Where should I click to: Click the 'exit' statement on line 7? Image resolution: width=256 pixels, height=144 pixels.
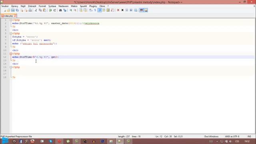pos(47,40)
